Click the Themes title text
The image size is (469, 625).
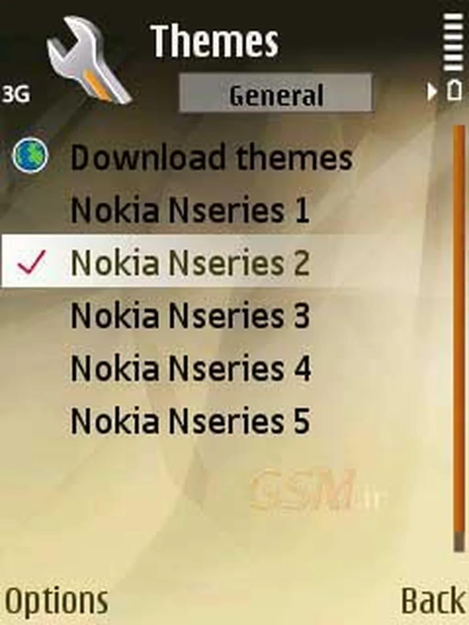[x=214, y=41]
